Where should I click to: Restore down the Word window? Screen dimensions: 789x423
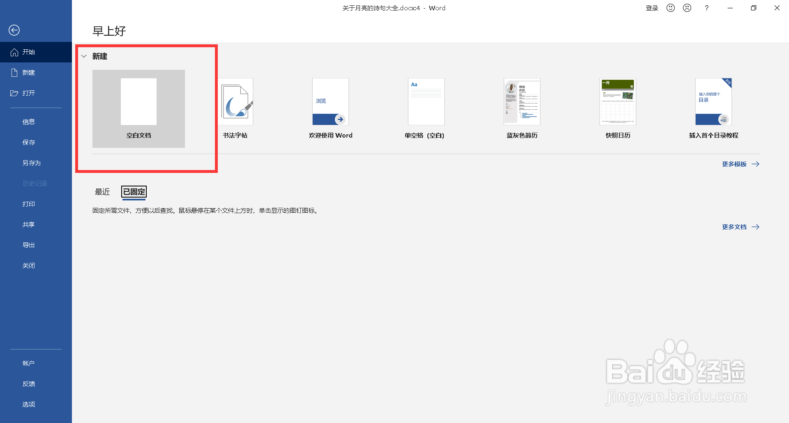click(x=754, y=8)
